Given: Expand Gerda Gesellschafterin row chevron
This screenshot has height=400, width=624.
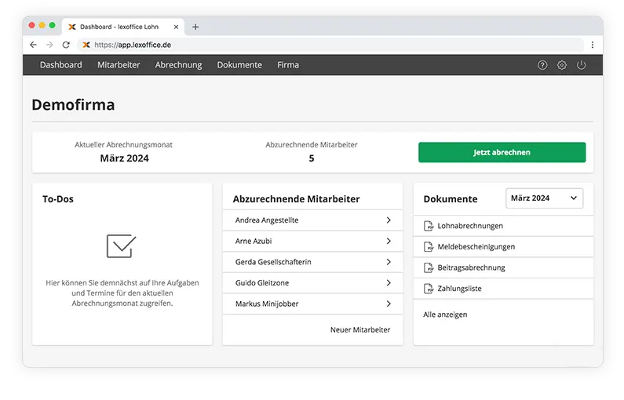Looking at the screenshot, I should (x=389, y=262).
